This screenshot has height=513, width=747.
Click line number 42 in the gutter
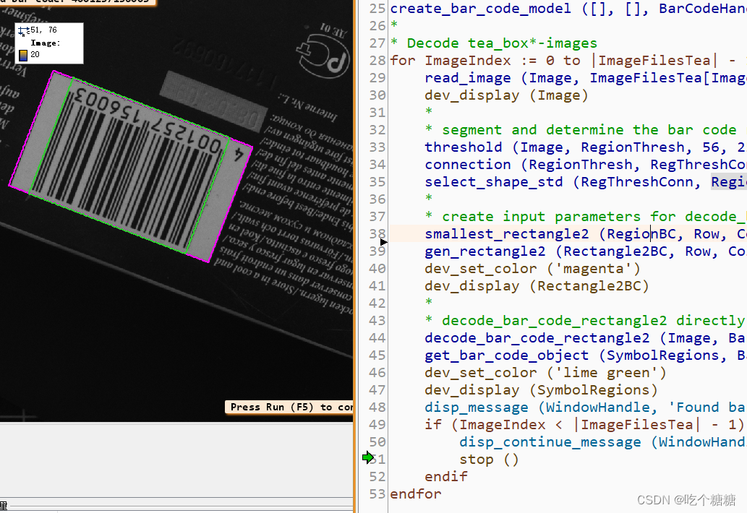coord(377,303)
